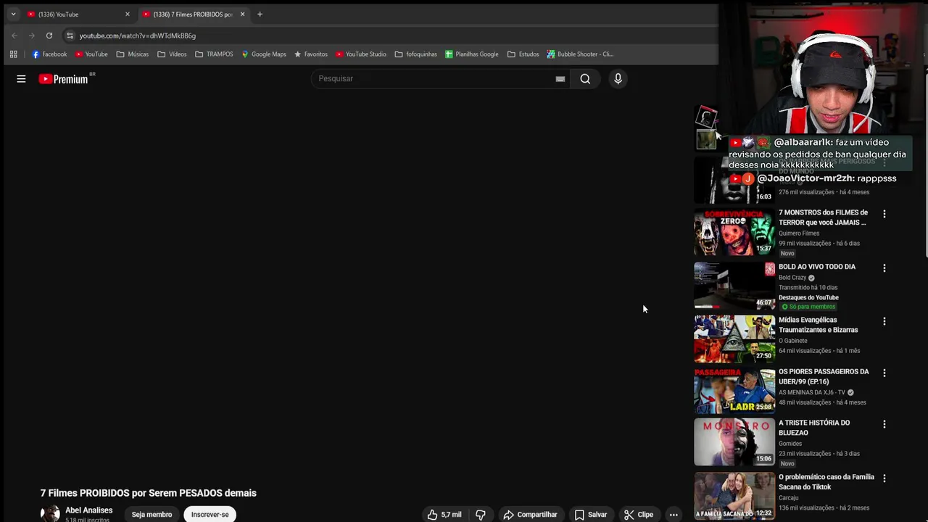Open the on-screen keyboard in search box

(x=560, y=79)
